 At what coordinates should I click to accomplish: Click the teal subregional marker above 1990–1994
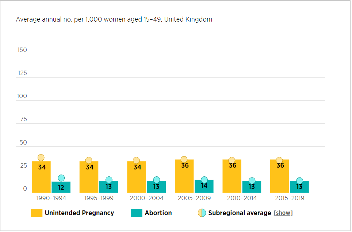coord(61,178)
